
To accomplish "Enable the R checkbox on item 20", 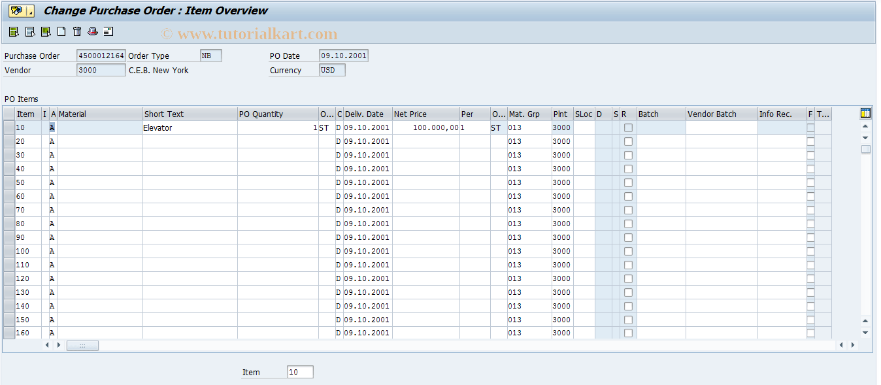I will tap(628, 141).
